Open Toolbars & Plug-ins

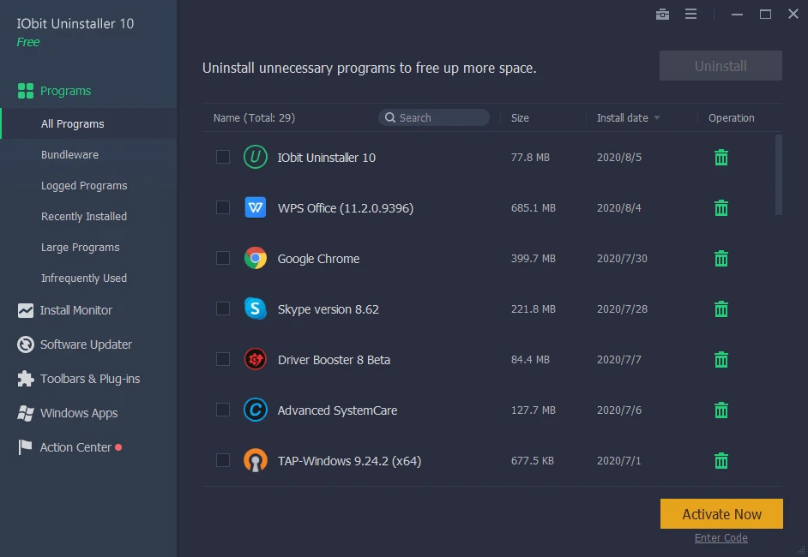(88, 379)
